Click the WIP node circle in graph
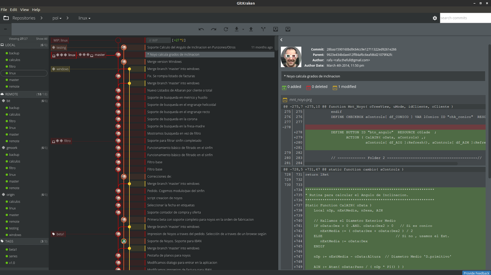The width and height of the screenshot is (491, 275). point(118,40)
